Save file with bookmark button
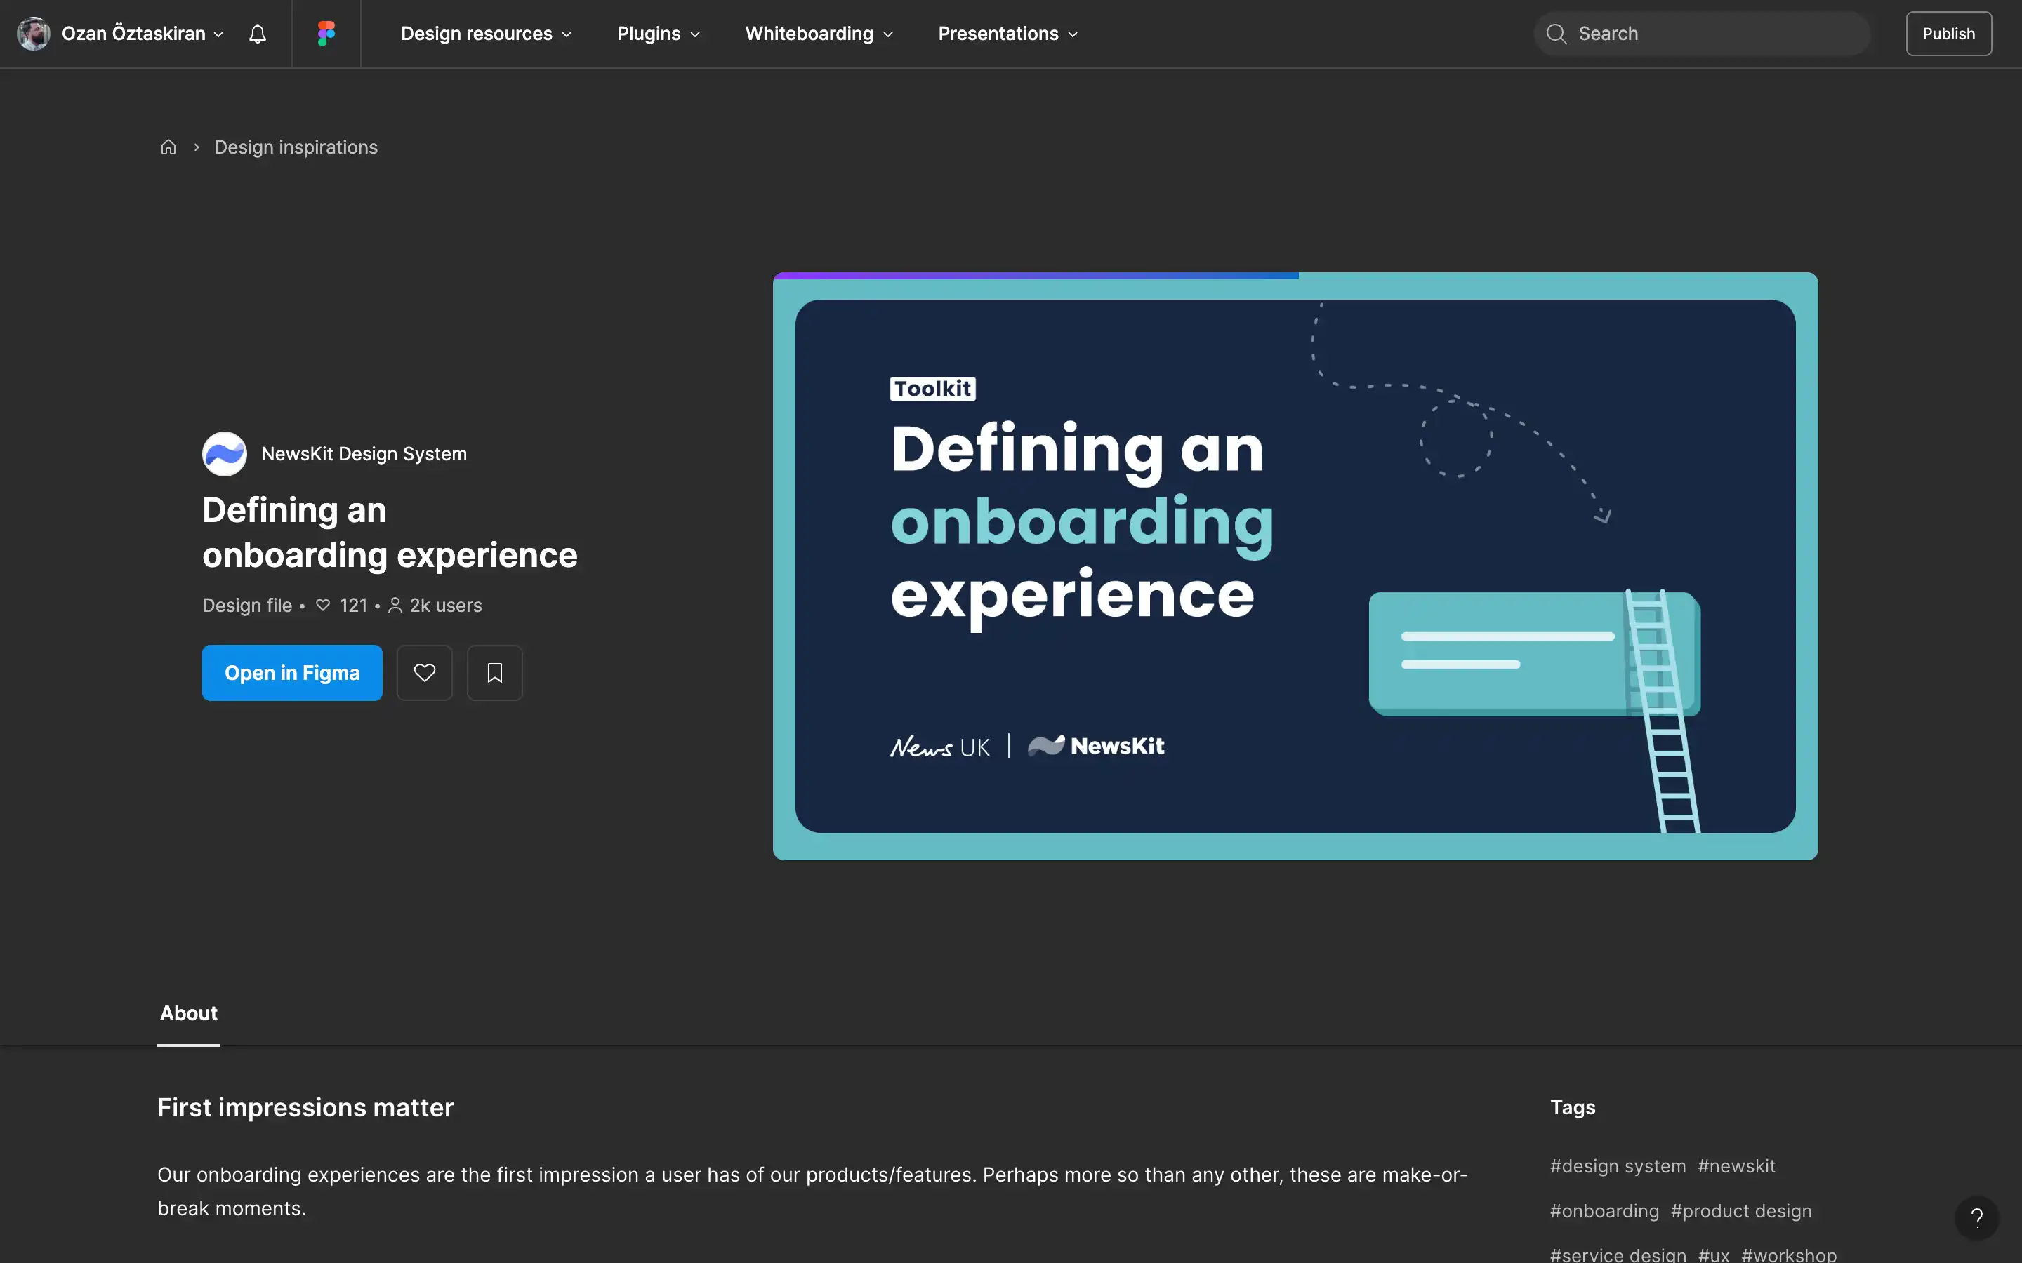 point(495,672)
